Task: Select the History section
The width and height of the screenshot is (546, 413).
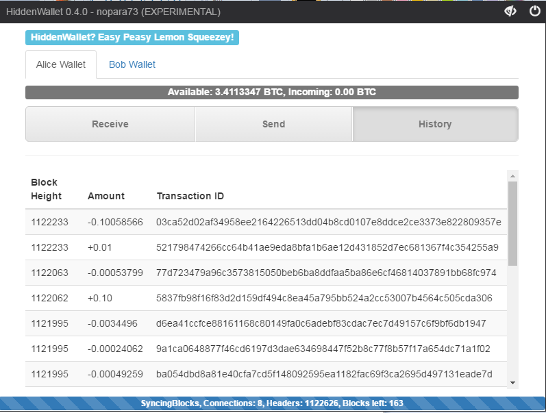Action: [435, 124]
